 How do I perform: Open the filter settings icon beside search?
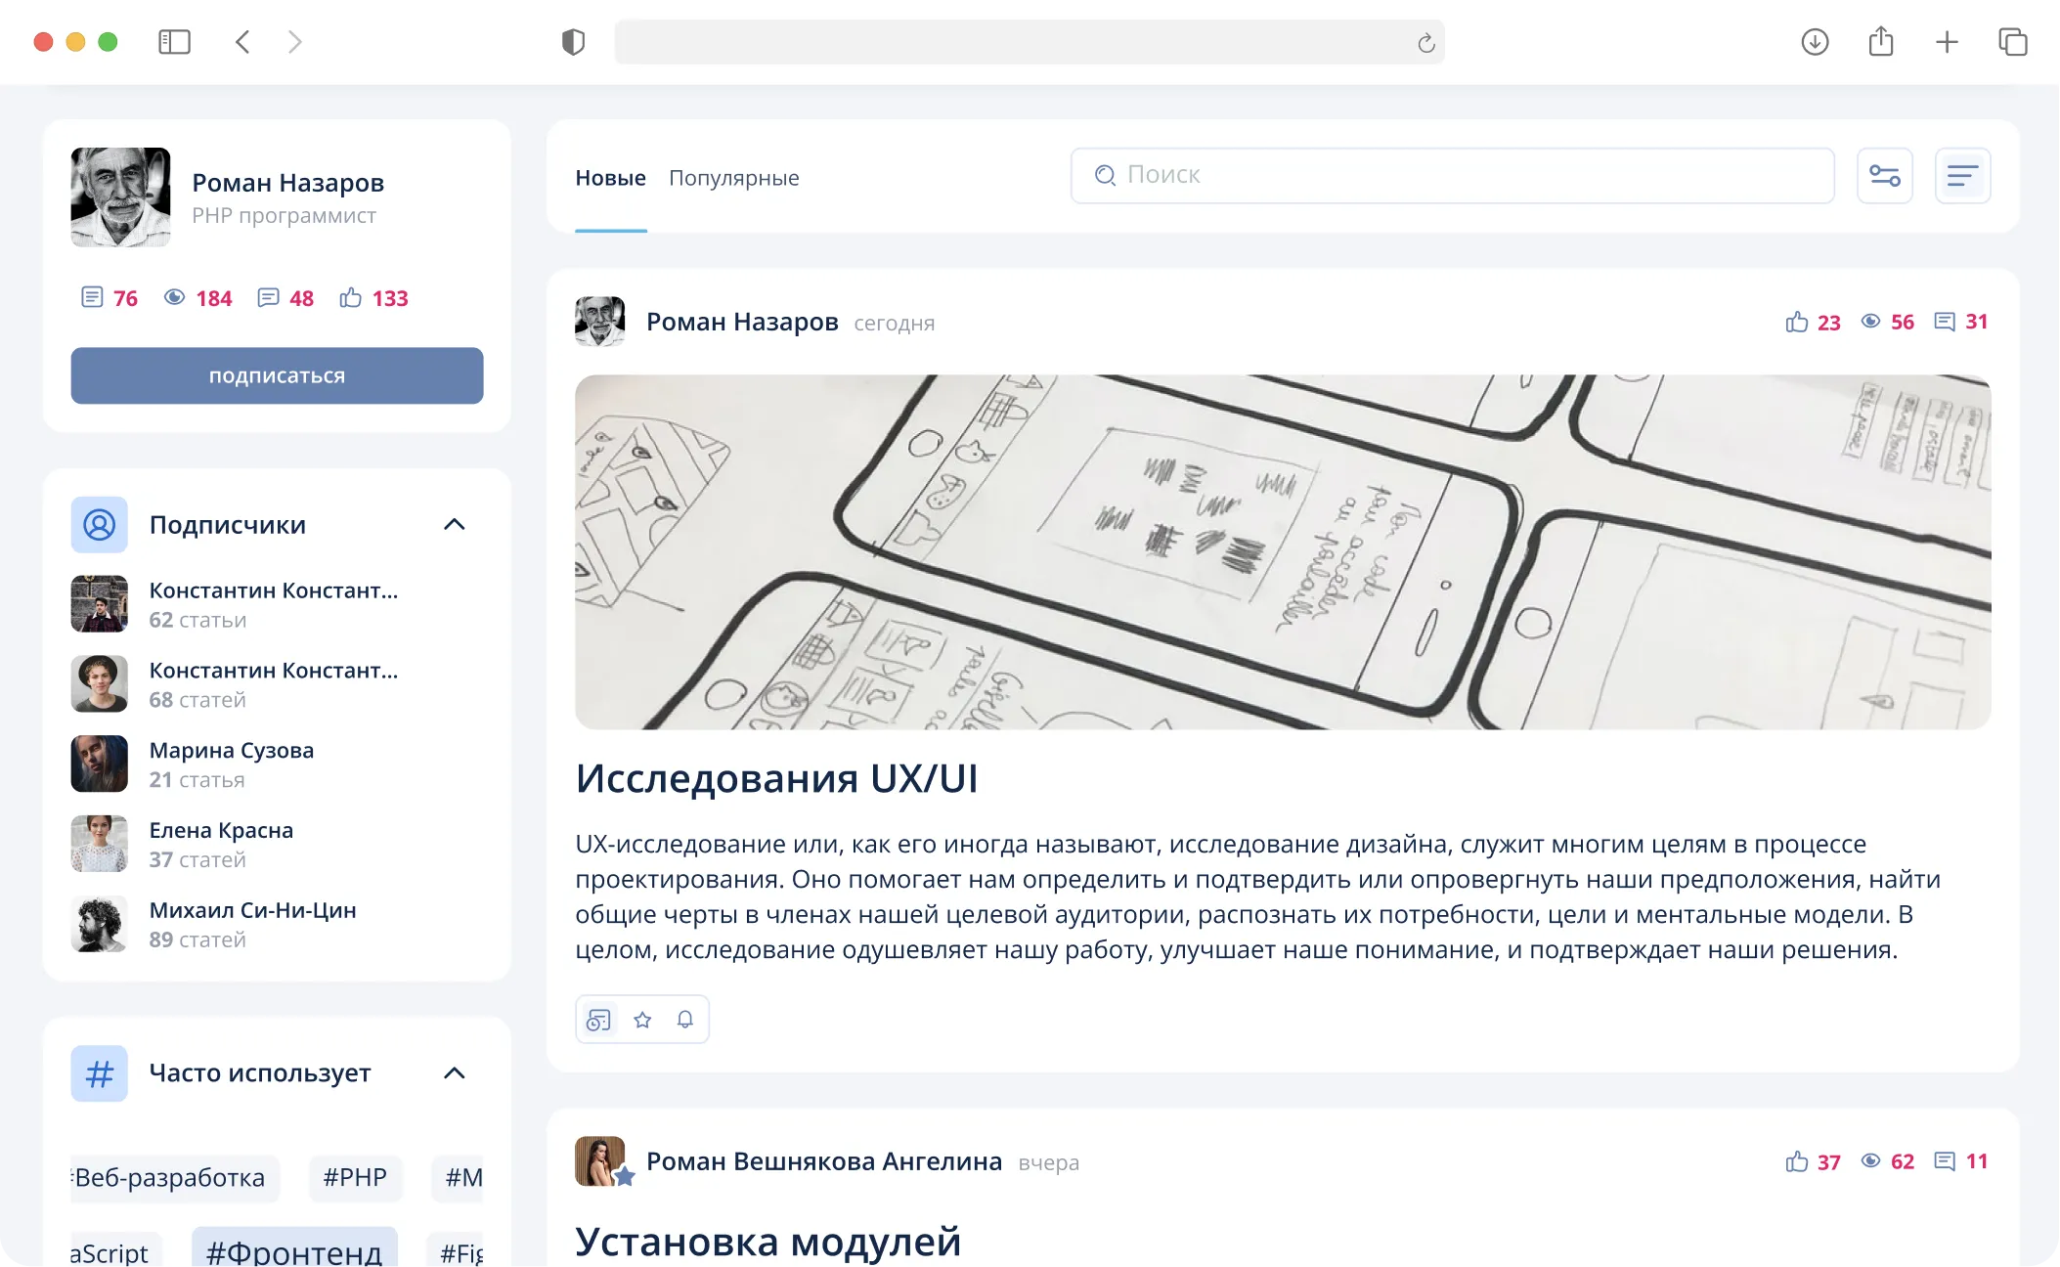(x=1884, y=176)
